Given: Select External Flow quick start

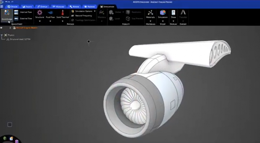Looking at the screenshot, I should pyautogui.click(x=26, y=18).
